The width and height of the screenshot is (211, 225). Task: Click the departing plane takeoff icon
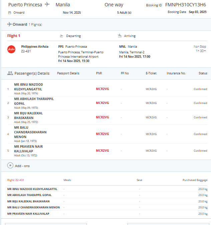[61, 36]
